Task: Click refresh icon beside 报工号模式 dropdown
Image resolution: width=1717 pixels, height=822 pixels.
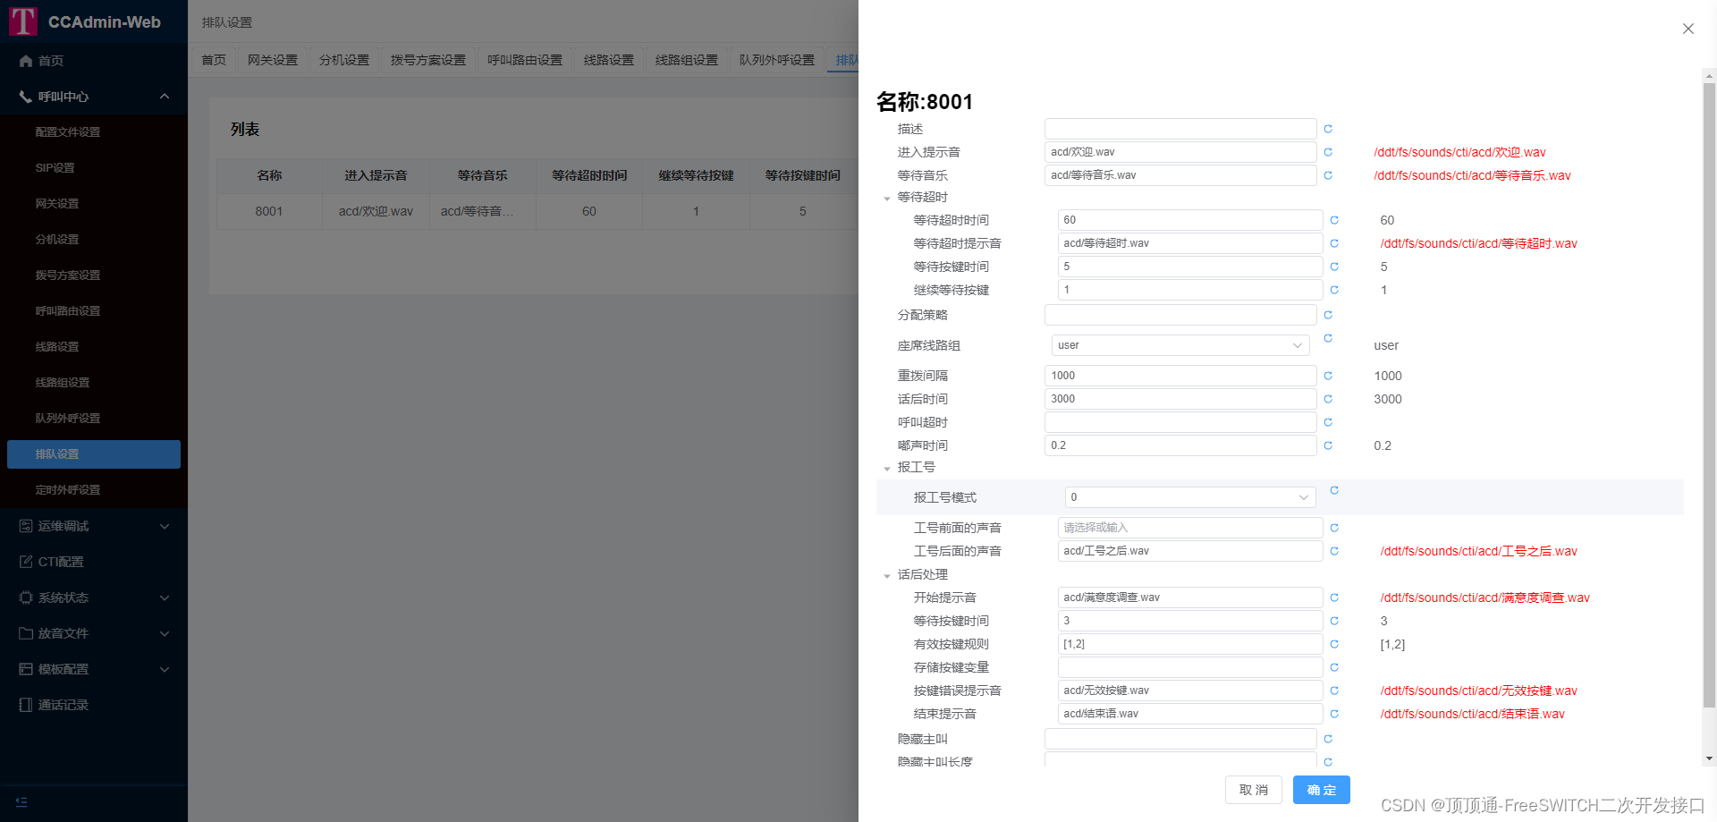Action: click(1334, 490)
